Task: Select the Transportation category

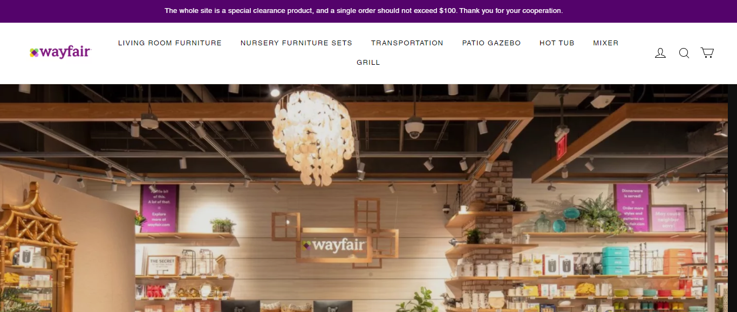Action: click(x=407, y=43)
